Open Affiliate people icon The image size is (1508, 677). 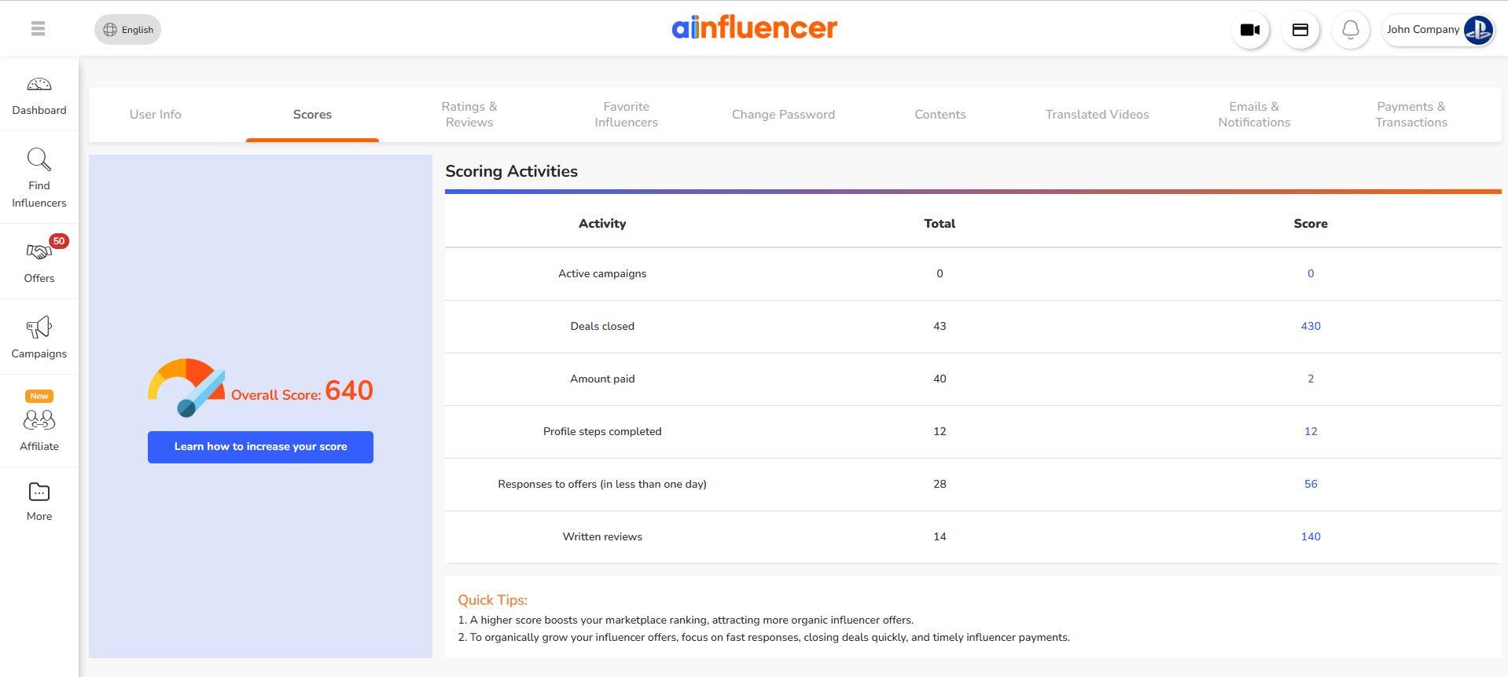(39, 420)
